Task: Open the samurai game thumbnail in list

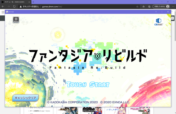Action: tap(67, 110)
